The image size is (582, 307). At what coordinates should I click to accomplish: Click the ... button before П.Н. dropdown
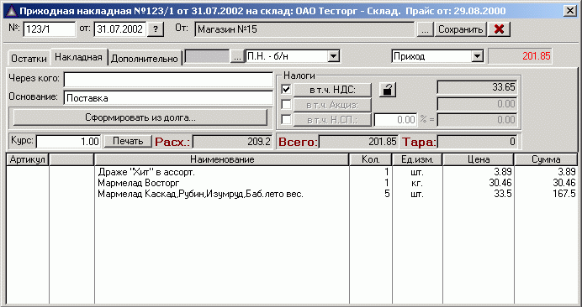tap(237, 57)
